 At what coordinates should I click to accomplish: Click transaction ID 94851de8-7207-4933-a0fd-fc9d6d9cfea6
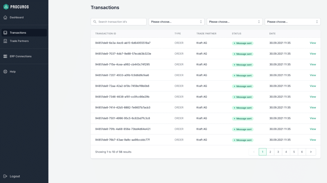click(122, 75)
